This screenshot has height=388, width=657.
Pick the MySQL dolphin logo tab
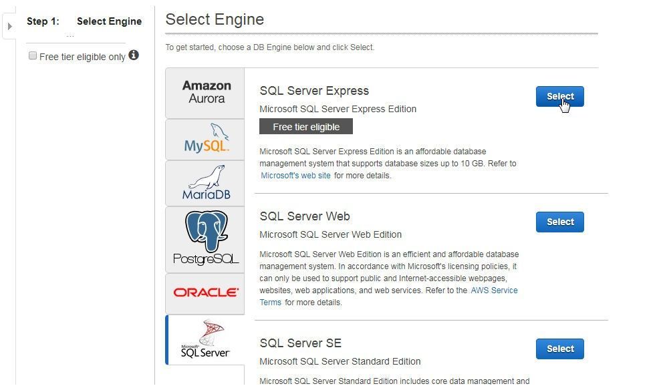(x=205, y=140)
